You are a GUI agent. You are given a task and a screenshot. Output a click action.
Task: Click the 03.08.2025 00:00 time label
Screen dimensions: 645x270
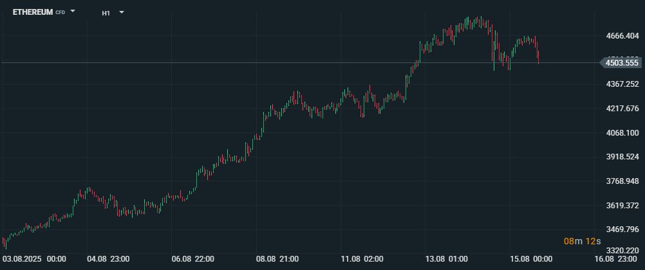tap(35, 259)
